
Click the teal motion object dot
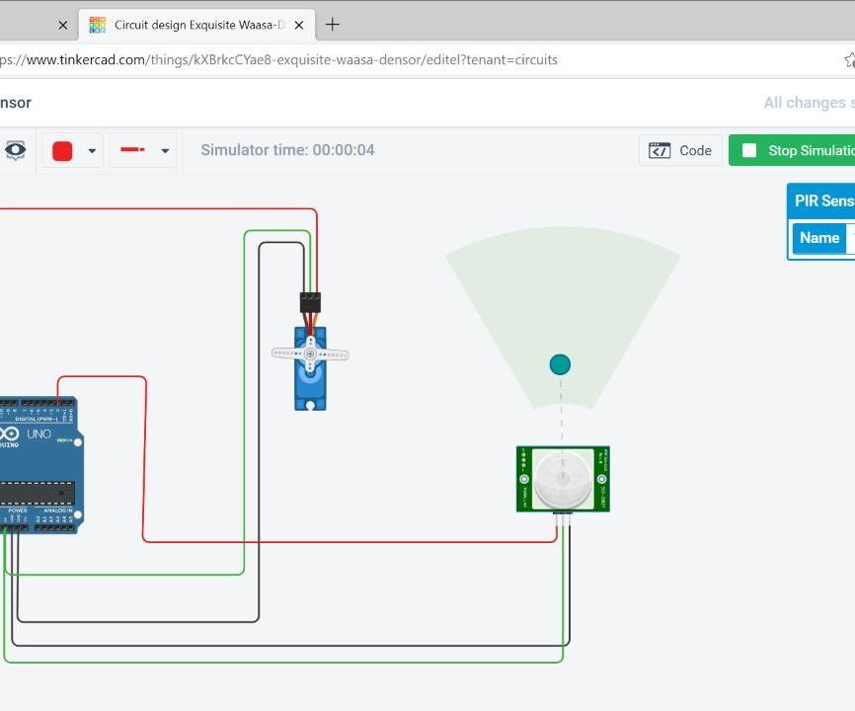click(x=560, y=364)
